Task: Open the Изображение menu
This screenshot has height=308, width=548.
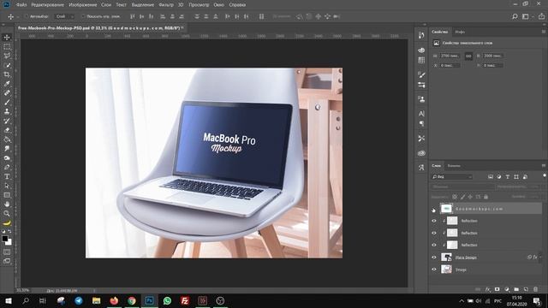Action: coord(83,5)
